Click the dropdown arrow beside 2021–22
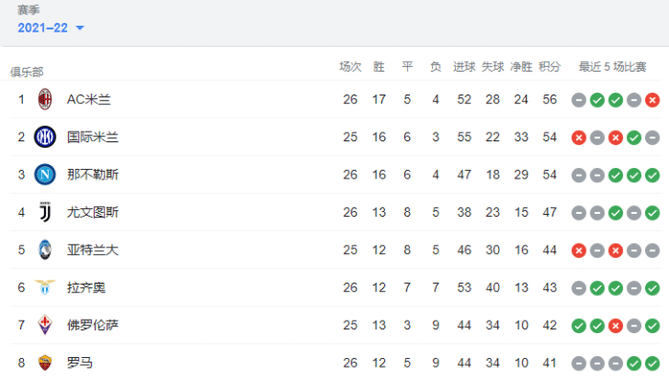The width and height of the screenshot is (669, 380). (x=79, y=28)
